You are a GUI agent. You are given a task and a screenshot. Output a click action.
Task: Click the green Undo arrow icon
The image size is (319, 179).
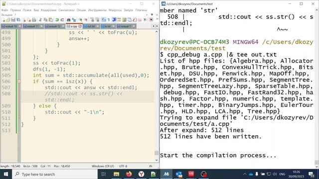57,20
